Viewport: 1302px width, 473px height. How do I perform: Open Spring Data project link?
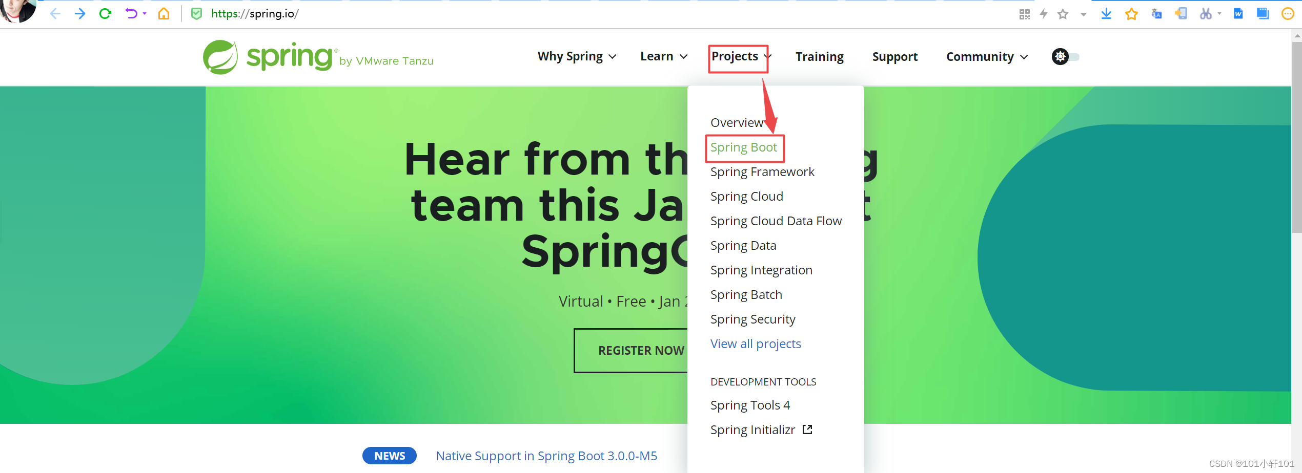743,246
